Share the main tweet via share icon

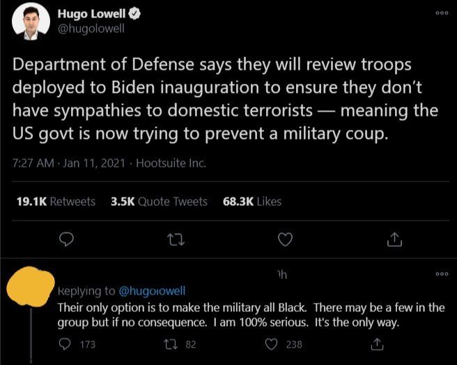coord(394,239)
